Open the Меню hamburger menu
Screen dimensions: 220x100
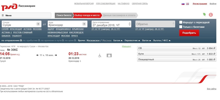(x=25, y=15)
